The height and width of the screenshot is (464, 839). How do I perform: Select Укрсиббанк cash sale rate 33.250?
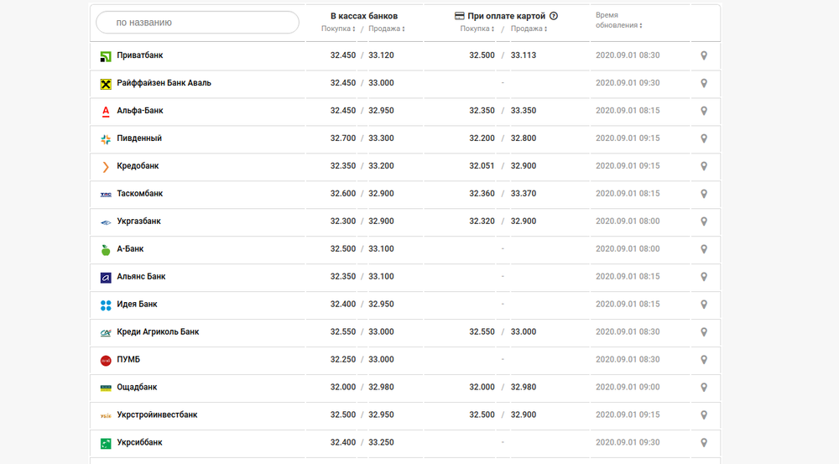pos(381,442)
